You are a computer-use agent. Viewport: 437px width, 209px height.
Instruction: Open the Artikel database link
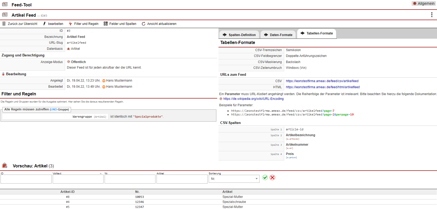pyautogui.click(x=75, y=49)
